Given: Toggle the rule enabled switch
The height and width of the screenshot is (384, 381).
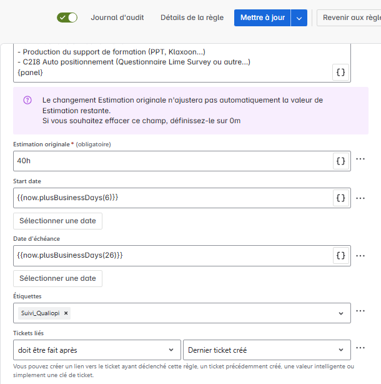Looking at the screenshot, I should 67,18.
